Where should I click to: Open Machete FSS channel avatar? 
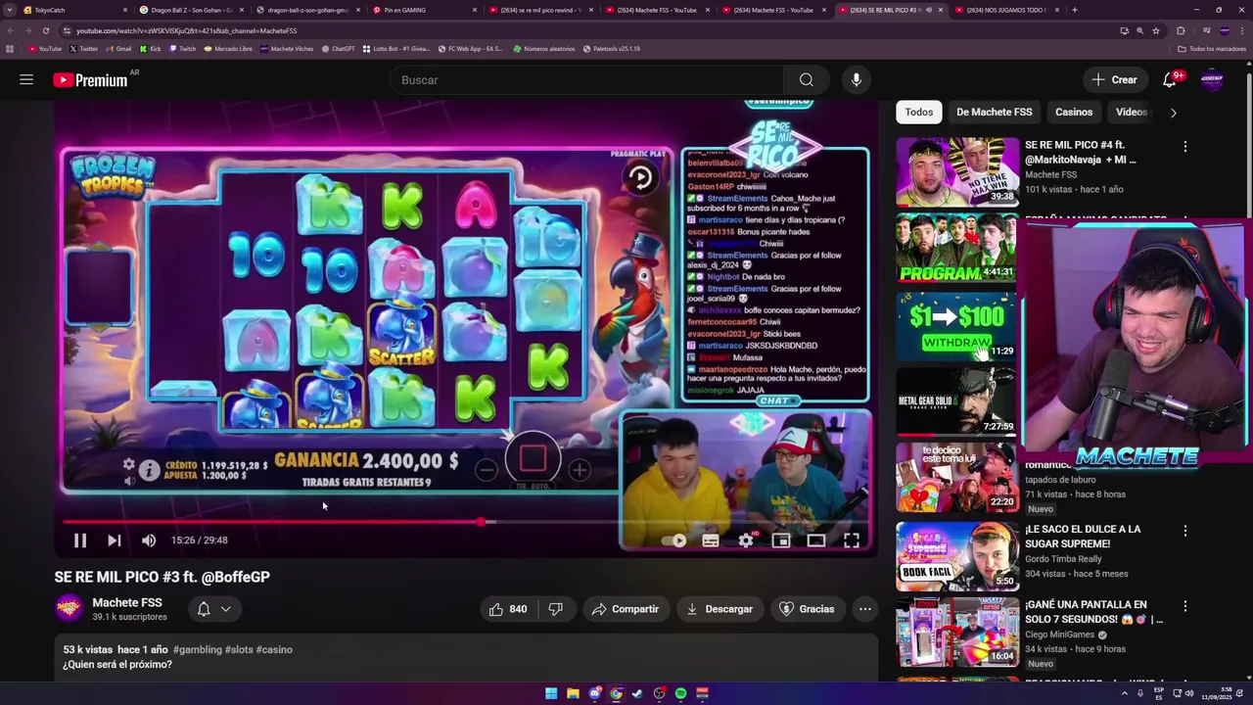(x=69, y=609)
